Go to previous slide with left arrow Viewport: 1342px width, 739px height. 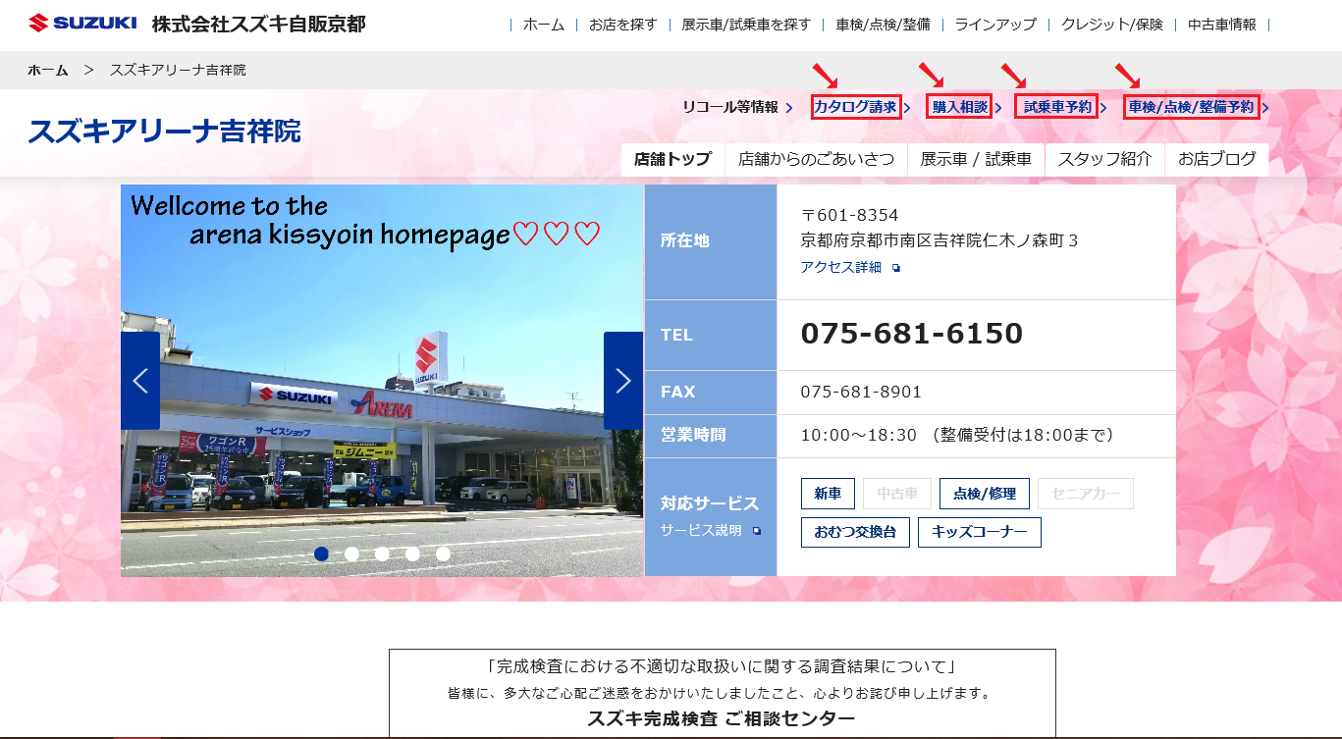140,381
